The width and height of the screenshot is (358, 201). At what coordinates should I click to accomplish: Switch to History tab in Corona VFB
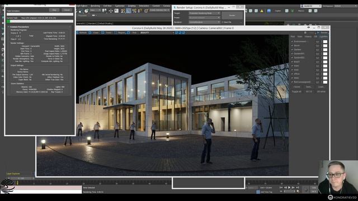point(308,36)
